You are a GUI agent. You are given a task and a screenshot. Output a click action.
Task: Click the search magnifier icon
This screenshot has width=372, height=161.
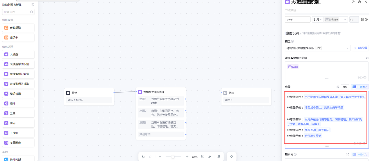click(x=32, y=12)
